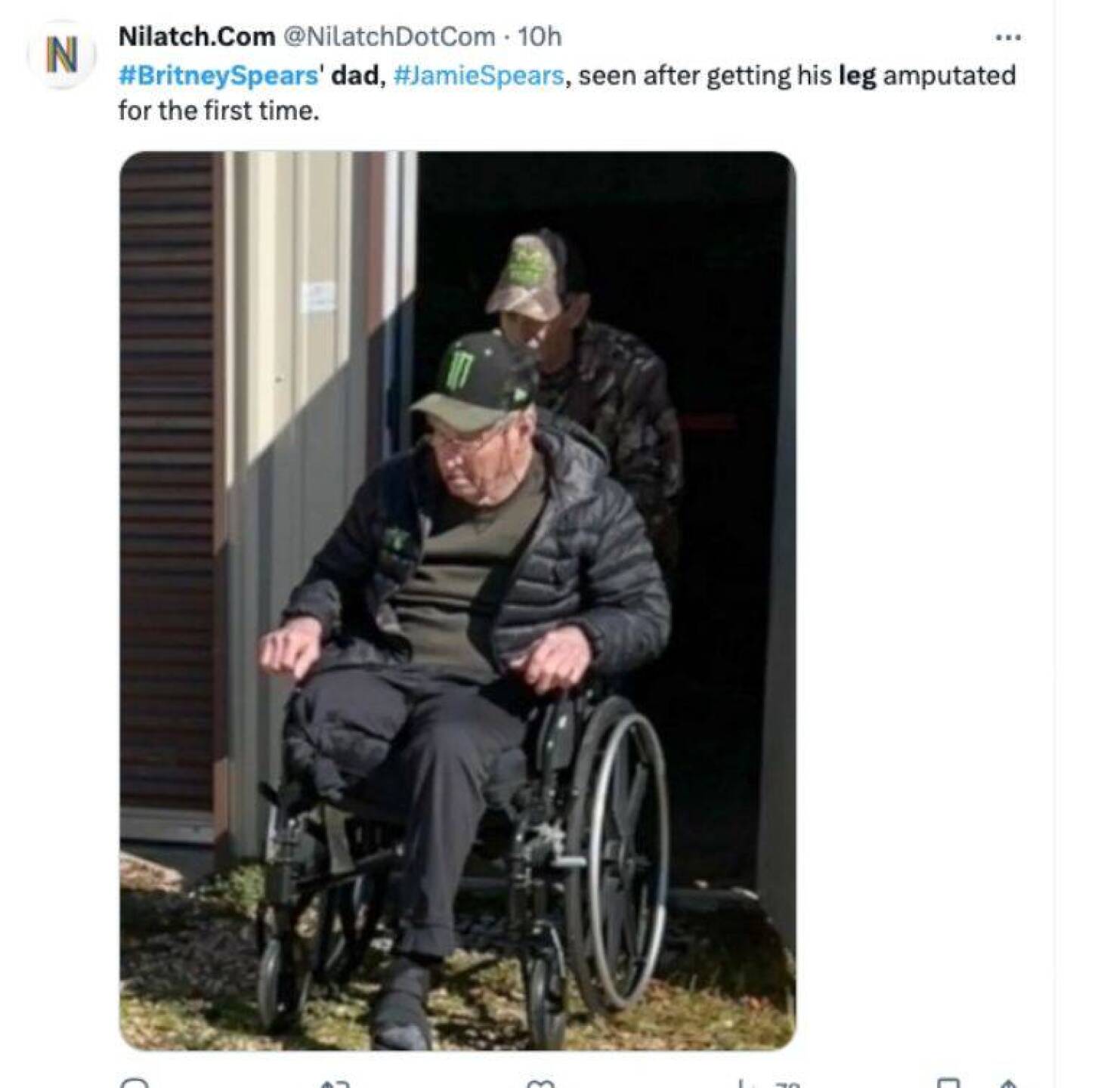The height and width of the screenshot is (1088, 1107).
Task: Click the Nilatch.Com display name
Action: (196, 36)
